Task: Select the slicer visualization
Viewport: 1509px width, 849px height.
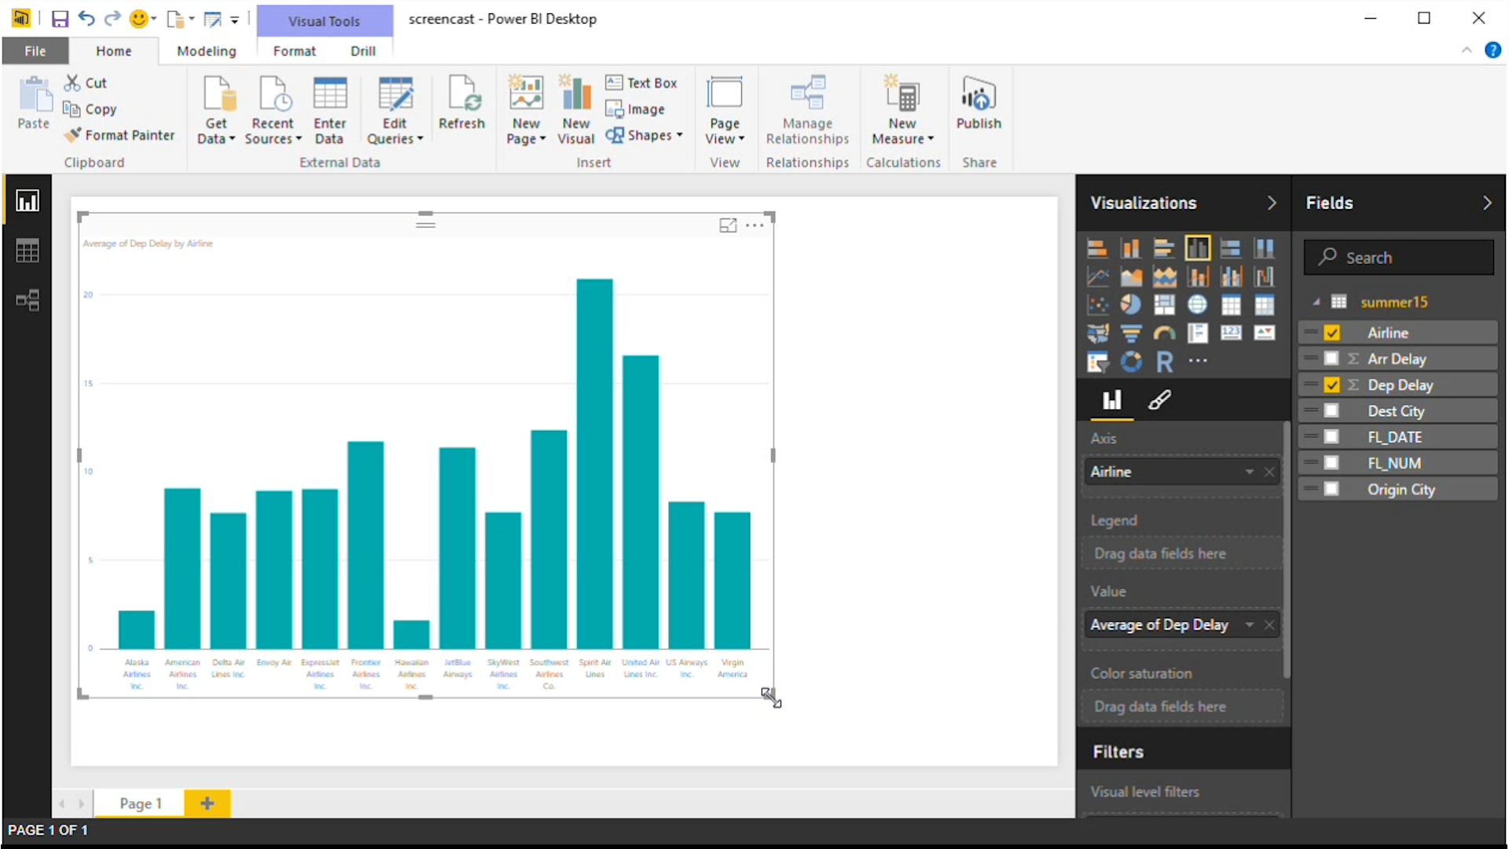Action: click(1097, 362)
